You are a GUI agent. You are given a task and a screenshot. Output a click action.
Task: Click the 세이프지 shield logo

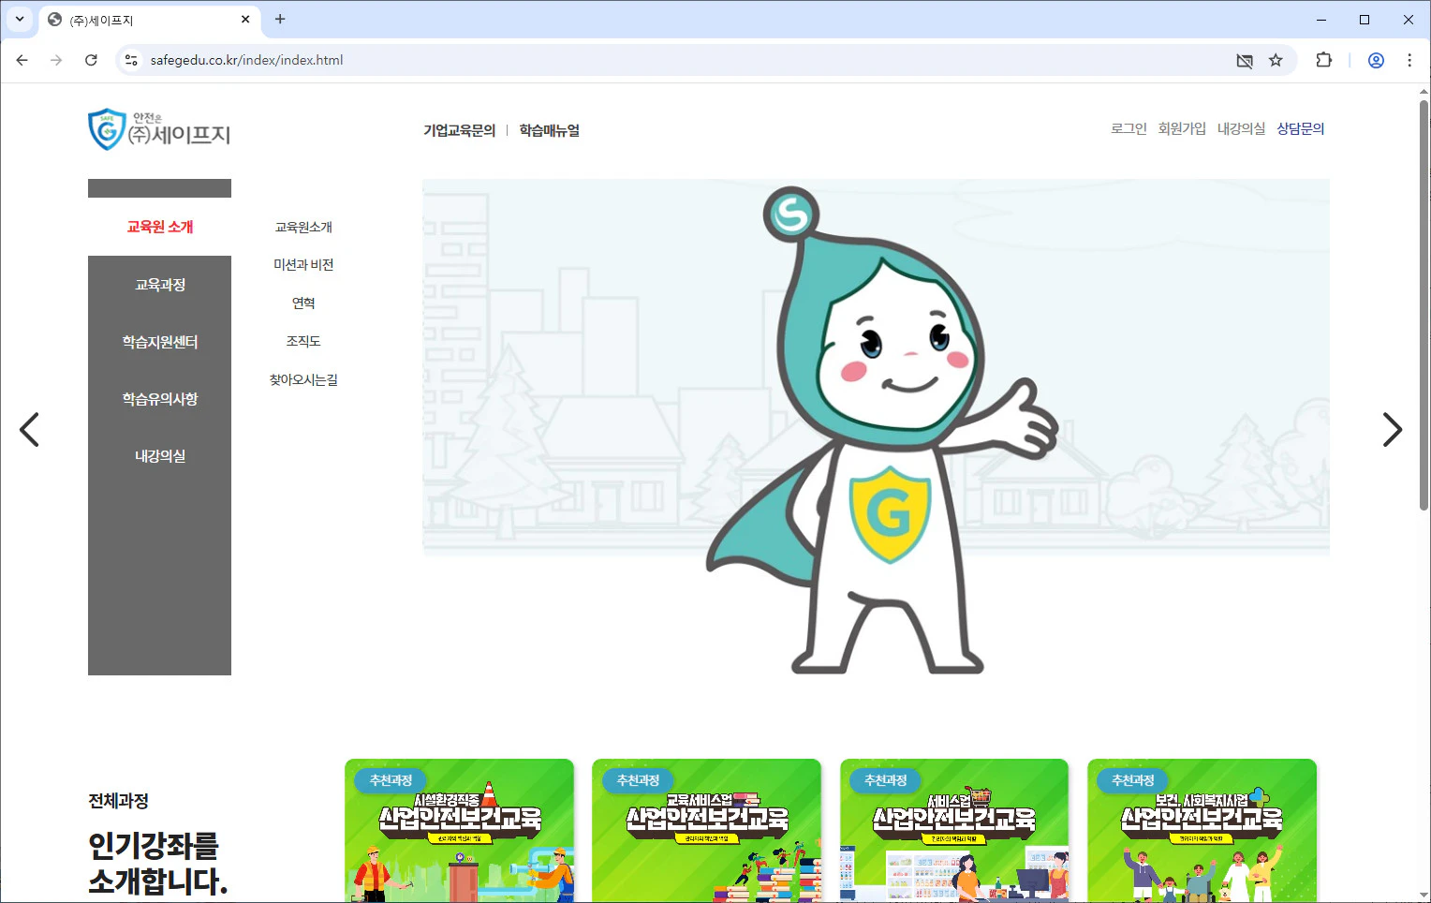tap(106, 130)
